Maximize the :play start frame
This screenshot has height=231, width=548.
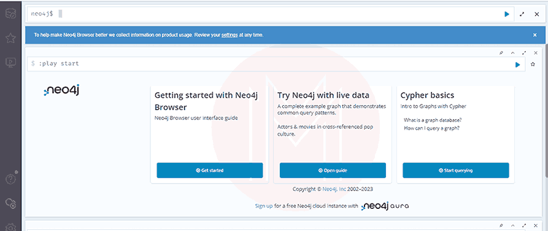coord(524,53)
